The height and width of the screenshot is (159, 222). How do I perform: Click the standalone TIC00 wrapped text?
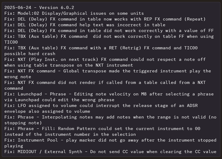click(x=11, y=42)
